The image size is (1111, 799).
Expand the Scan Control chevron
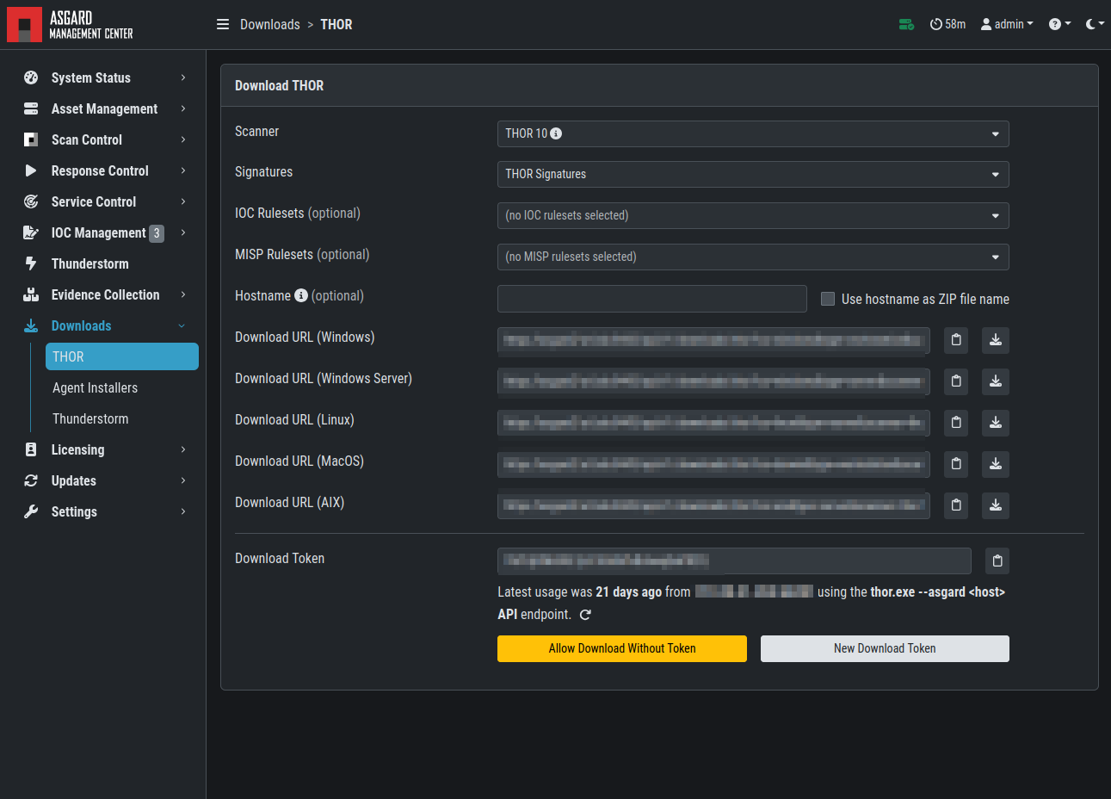183,139
